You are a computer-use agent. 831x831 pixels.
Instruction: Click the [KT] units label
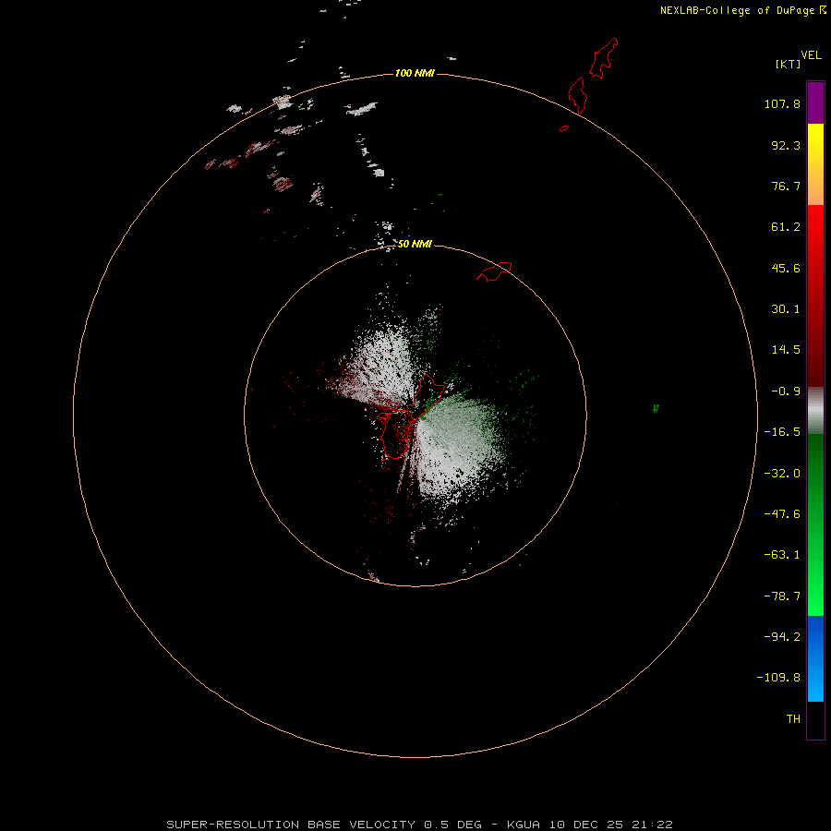pyautogui.click(x=789, y=64)
